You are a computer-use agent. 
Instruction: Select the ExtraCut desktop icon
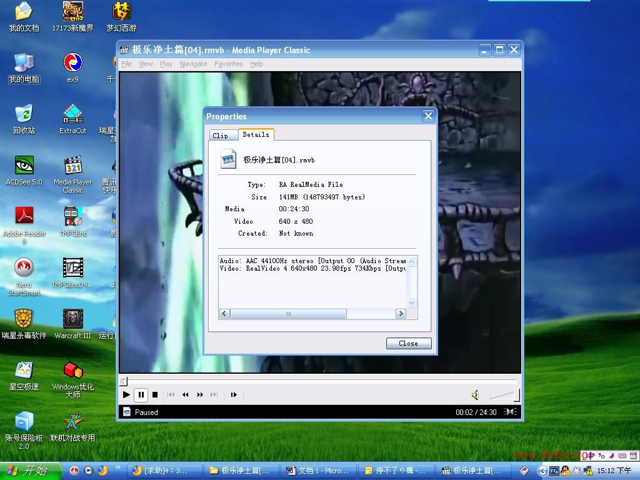tap(72, 119)
